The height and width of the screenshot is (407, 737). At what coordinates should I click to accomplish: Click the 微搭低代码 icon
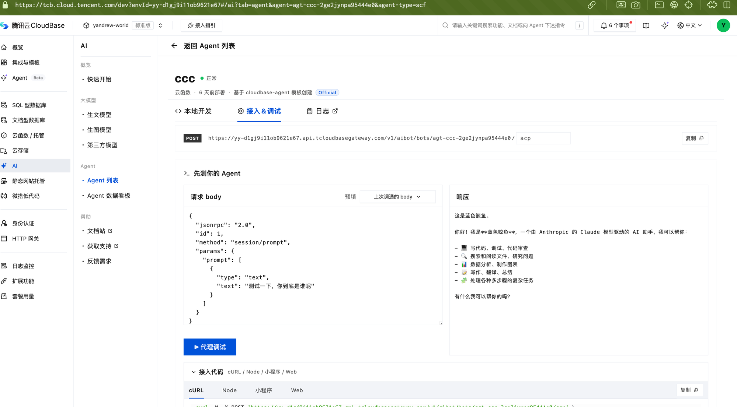(4, 196)
